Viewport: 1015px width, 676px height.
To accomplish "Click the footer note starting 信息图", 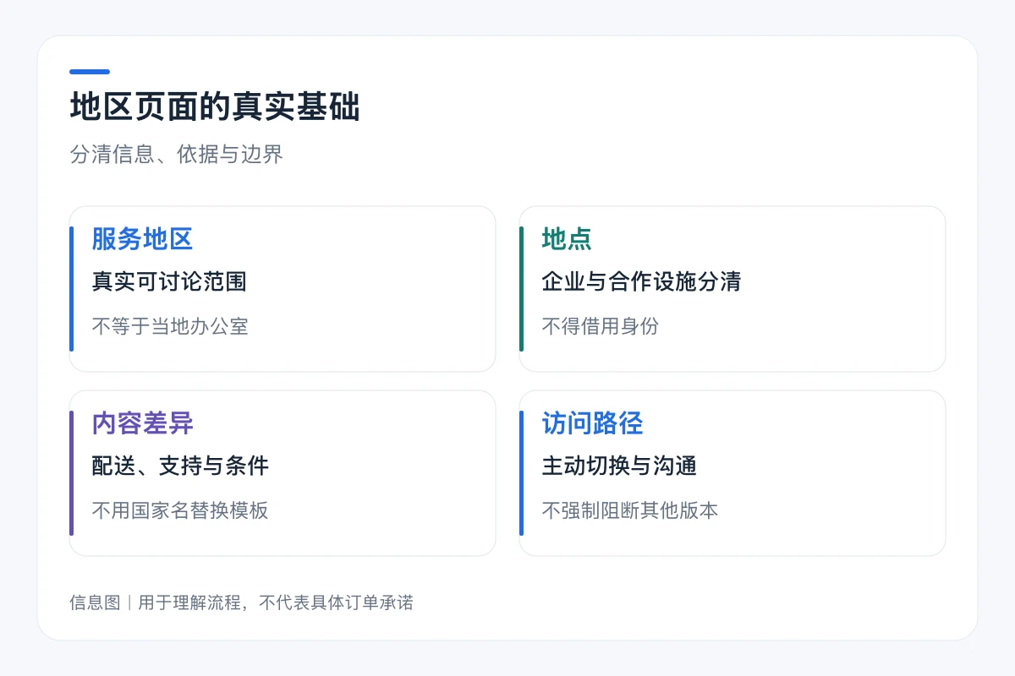I will (x=241, y=602).
